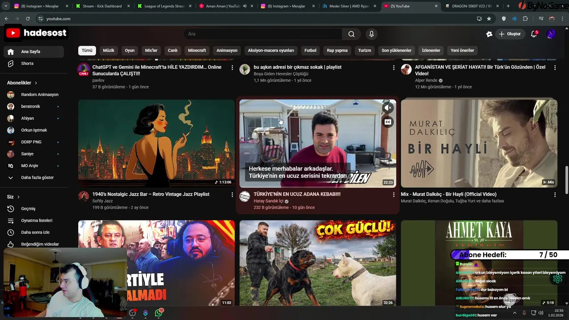Select Aksiyon-macera oyunları chip

click(271, 51)
